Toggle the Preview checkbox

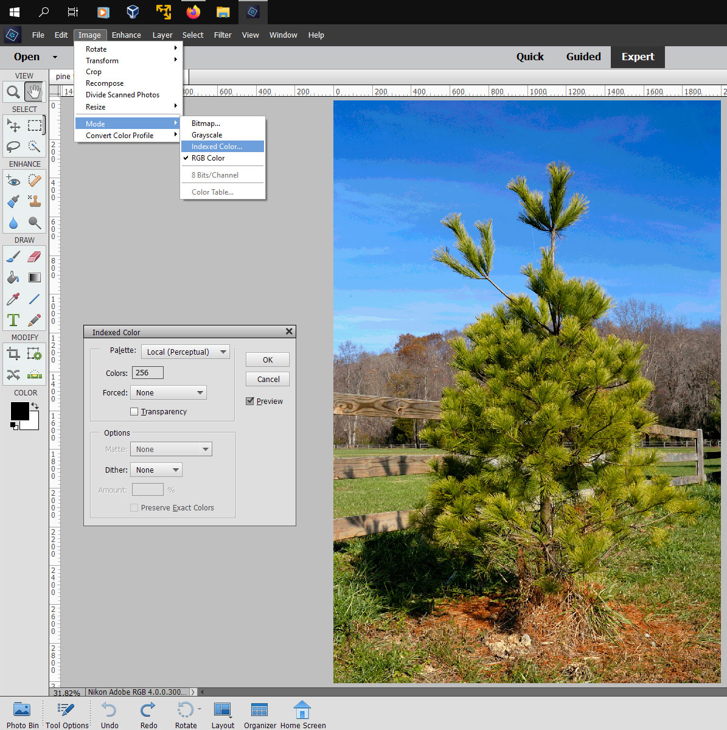[x=250, y=401]
